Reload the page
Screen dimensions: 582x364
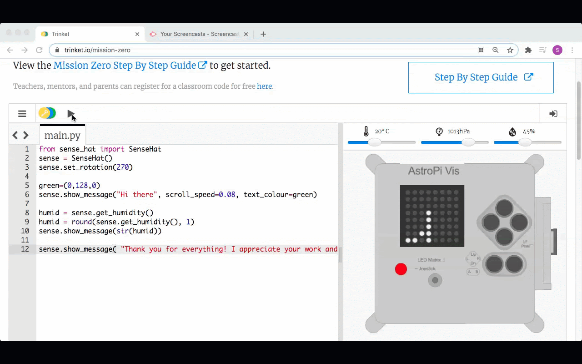(x=39, y=50)
